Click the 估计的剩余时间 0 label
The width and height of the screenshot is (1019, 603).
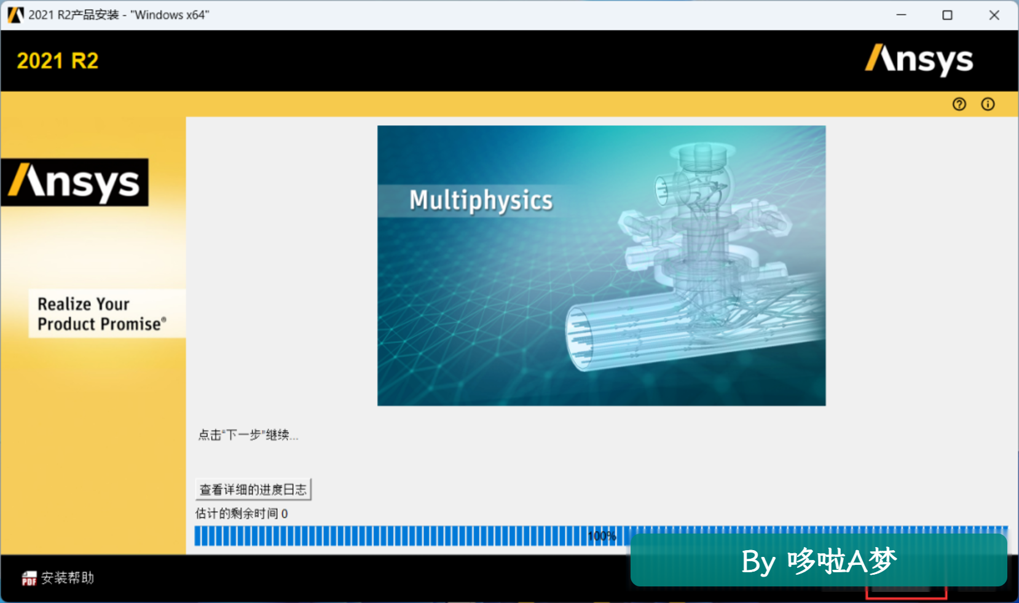pos(242,513)
